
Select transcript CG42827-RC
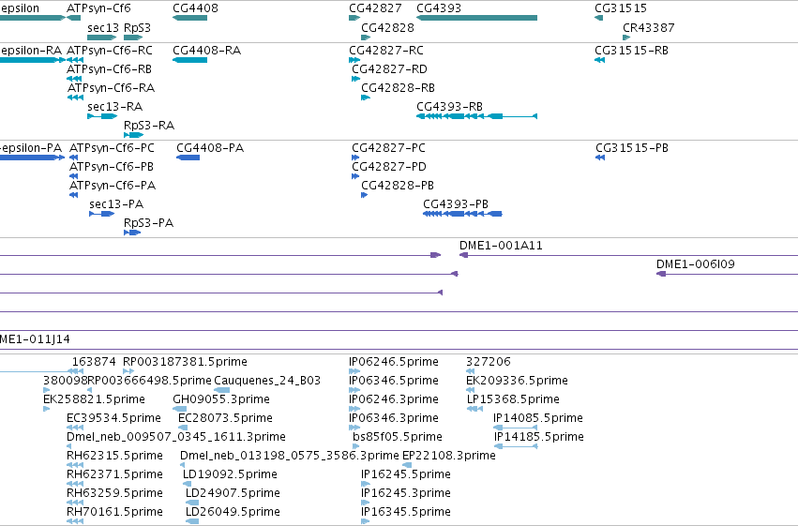click(x=386, y=51)
